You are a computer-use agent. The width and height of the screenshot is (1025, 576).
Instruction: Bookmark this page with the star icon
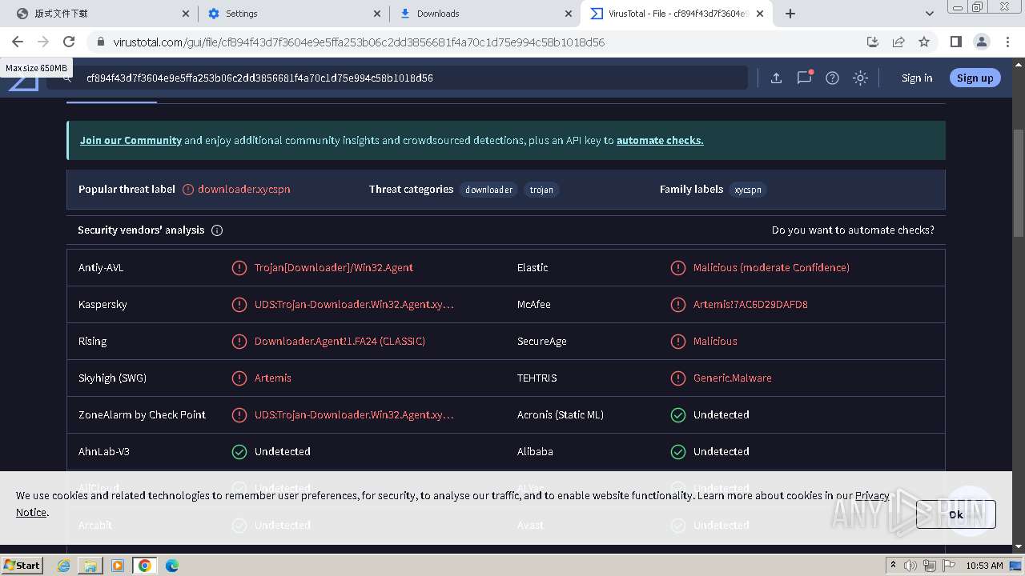(x=924, y=42)
